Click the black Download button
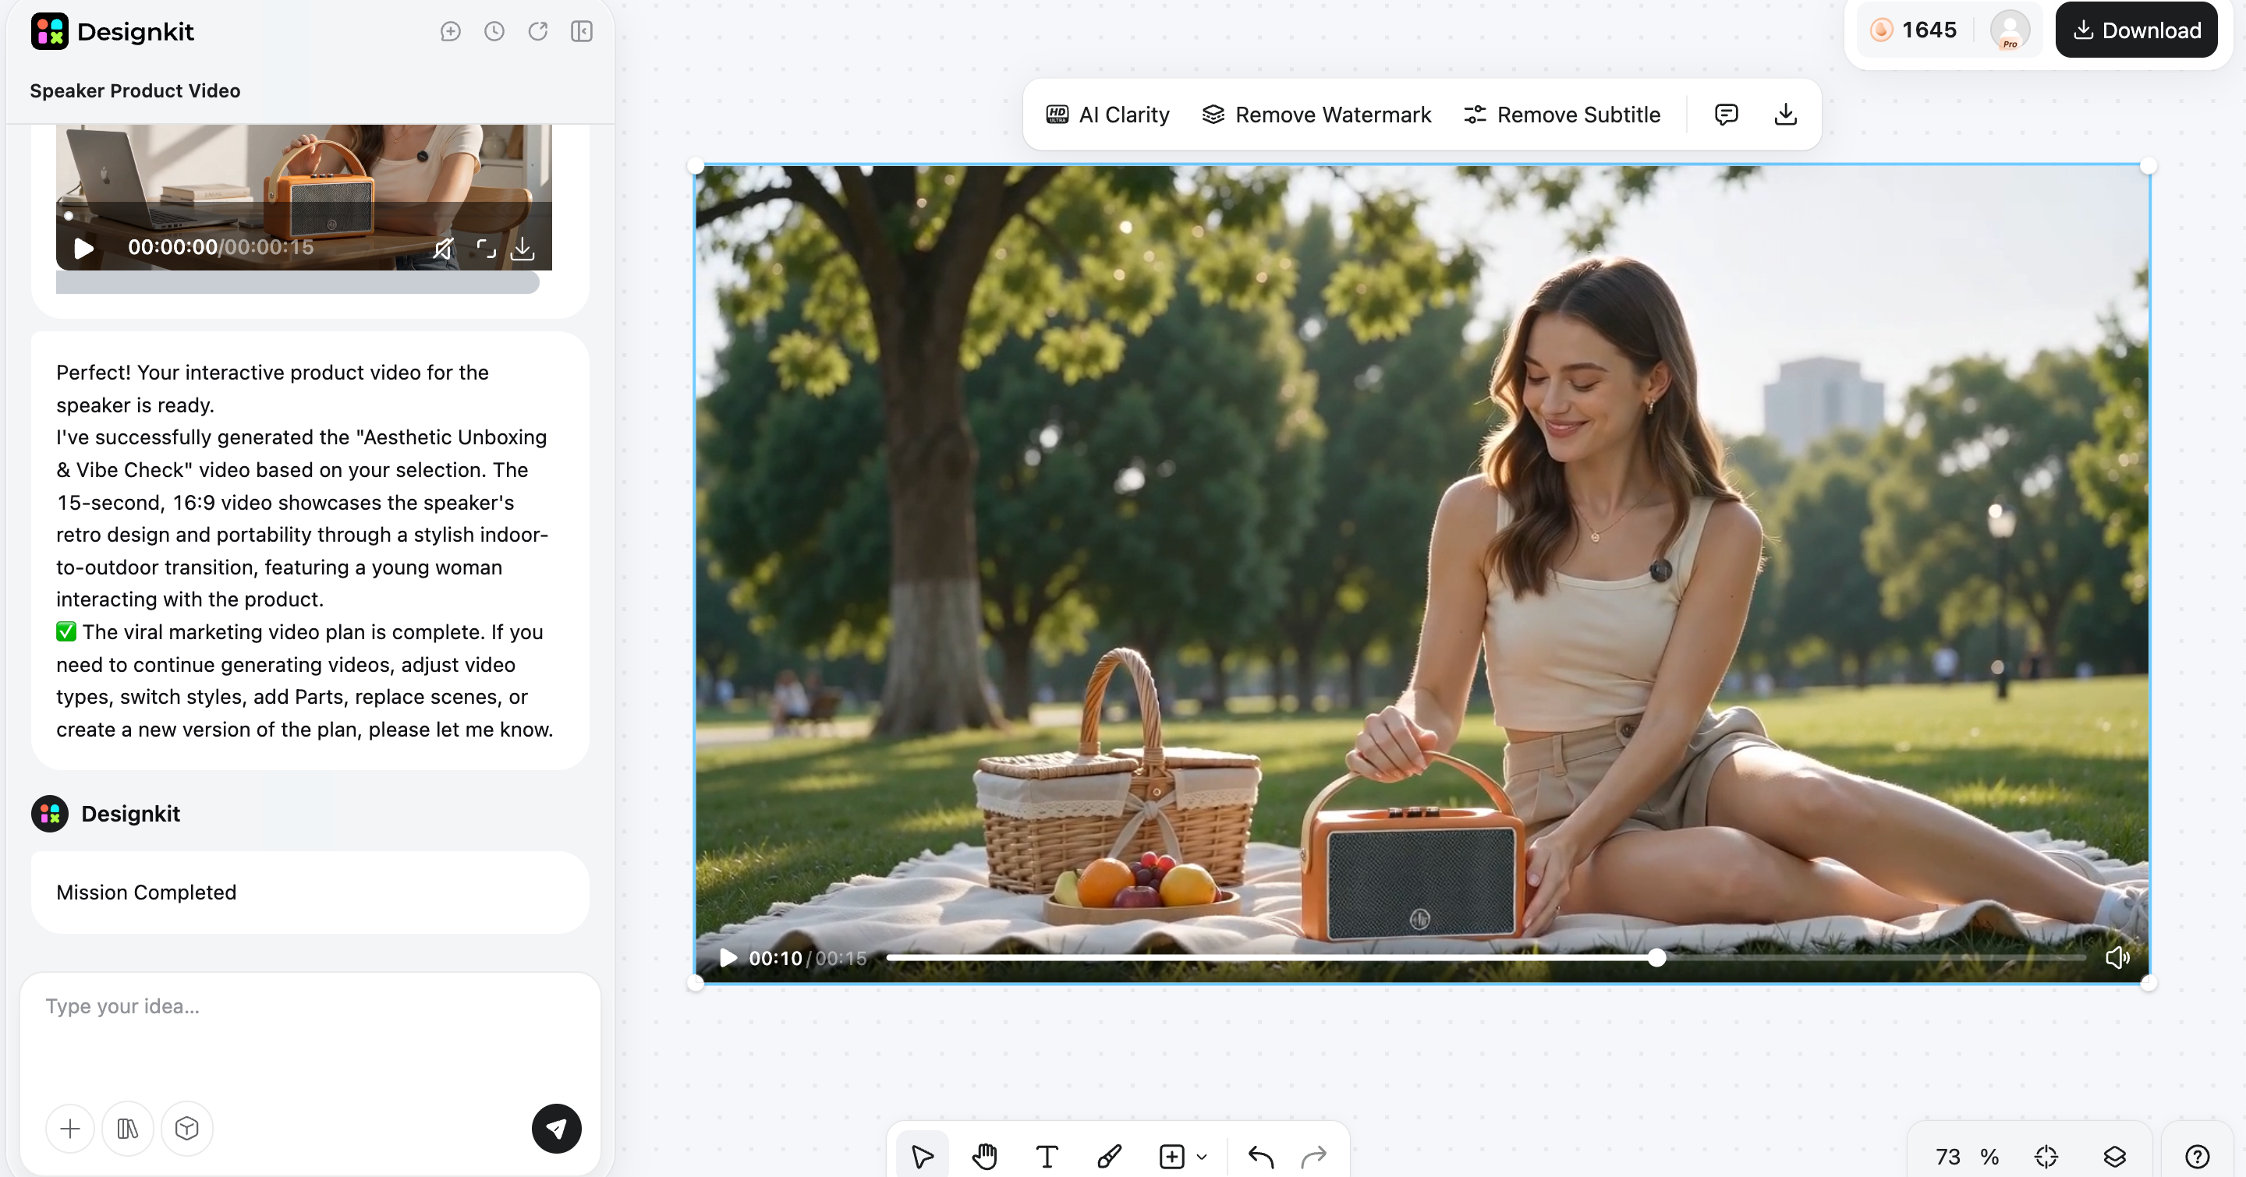The height and width of the screenshot is (1177, 2246). tap(2136, 30)
